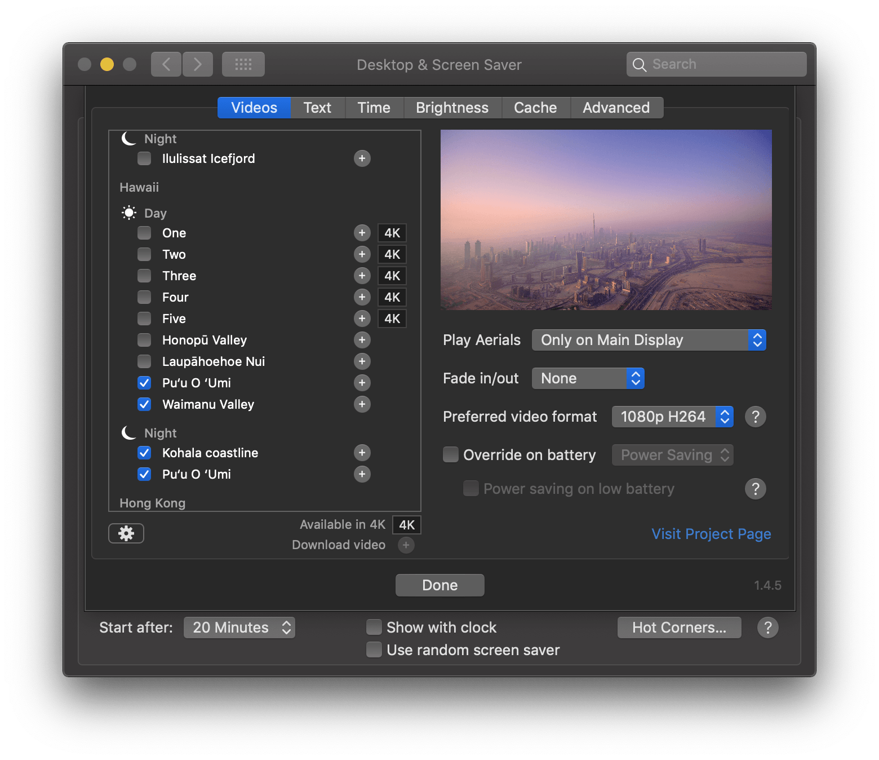Enable the Ilulissat Icefjord video checkbox

(144, 158)
